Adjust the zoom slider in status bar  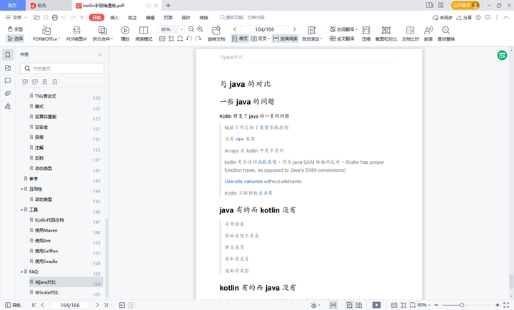[462, 305]
